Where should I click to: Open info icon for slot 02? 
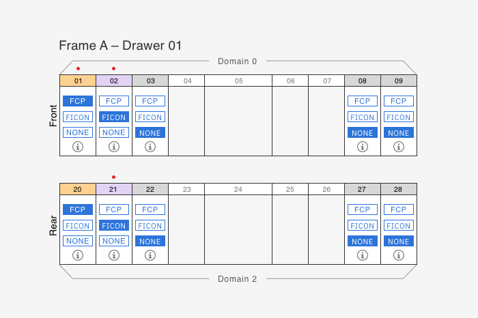coord(114,147)
